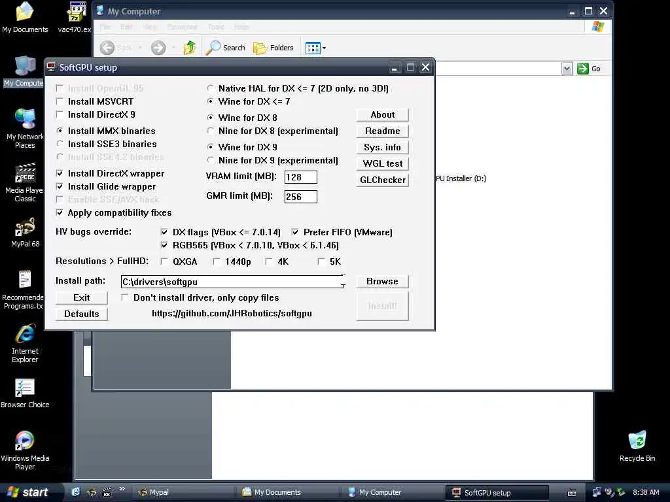Click Up folder icon in My Computer toolbar
The width and height of the screenshot is (670, 502).
pyautogui.click(x=190, y=48)
